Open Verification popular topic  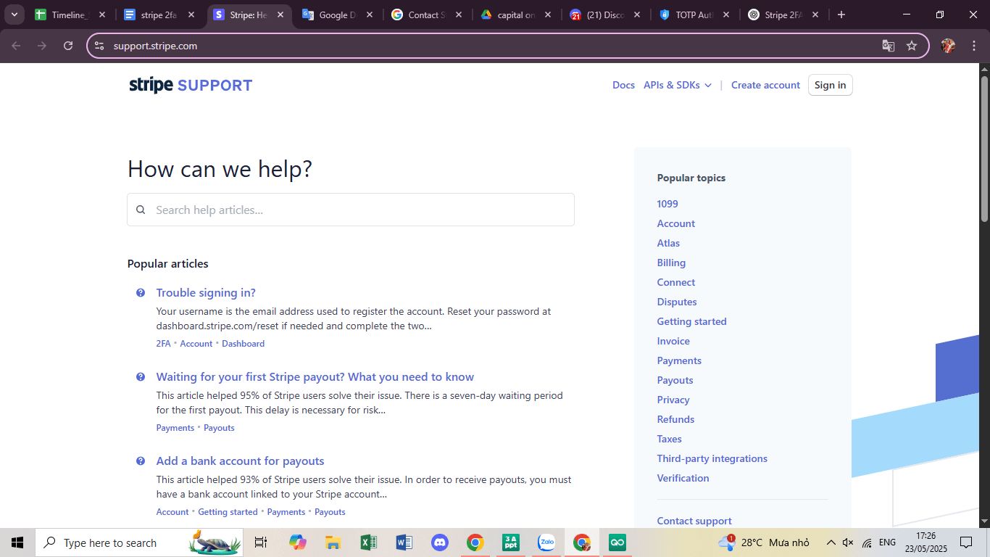pyautogui.click(x=683, y=478)
